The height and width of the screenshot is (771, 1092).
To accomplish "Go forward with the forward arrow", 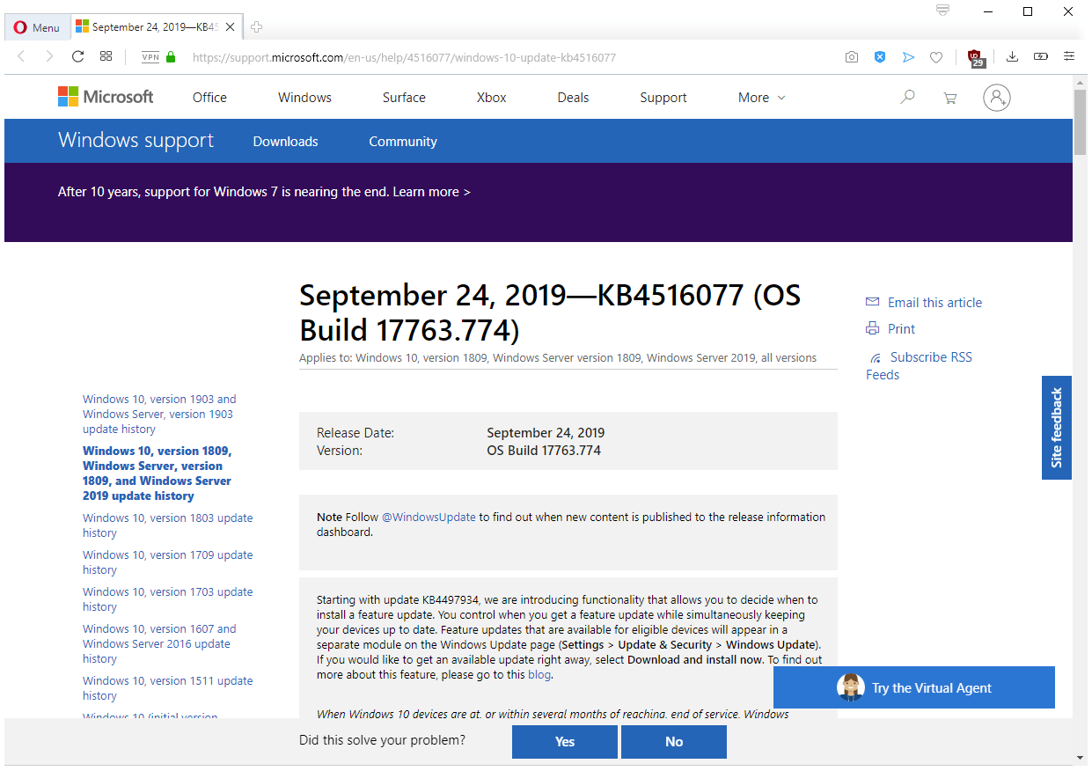I will point(49,56).
